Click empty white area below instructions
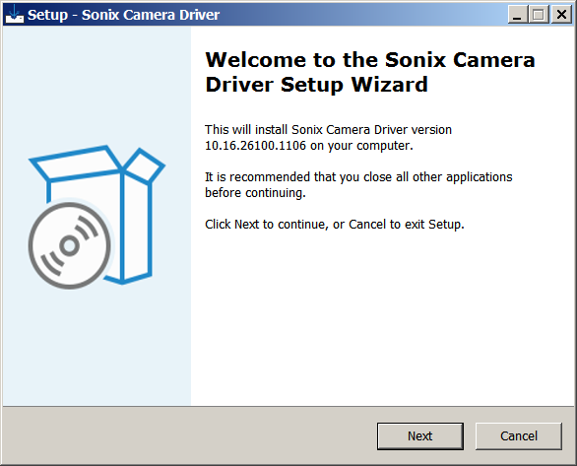This screenshot has width=577, height=466. coord(382,316)
